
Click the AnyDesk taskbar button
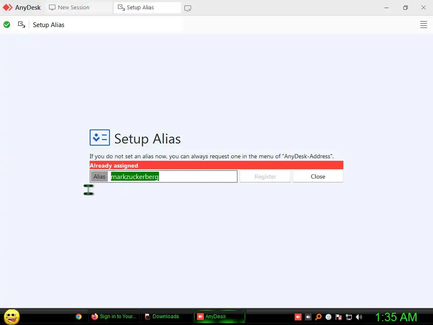tap(219, 317)
